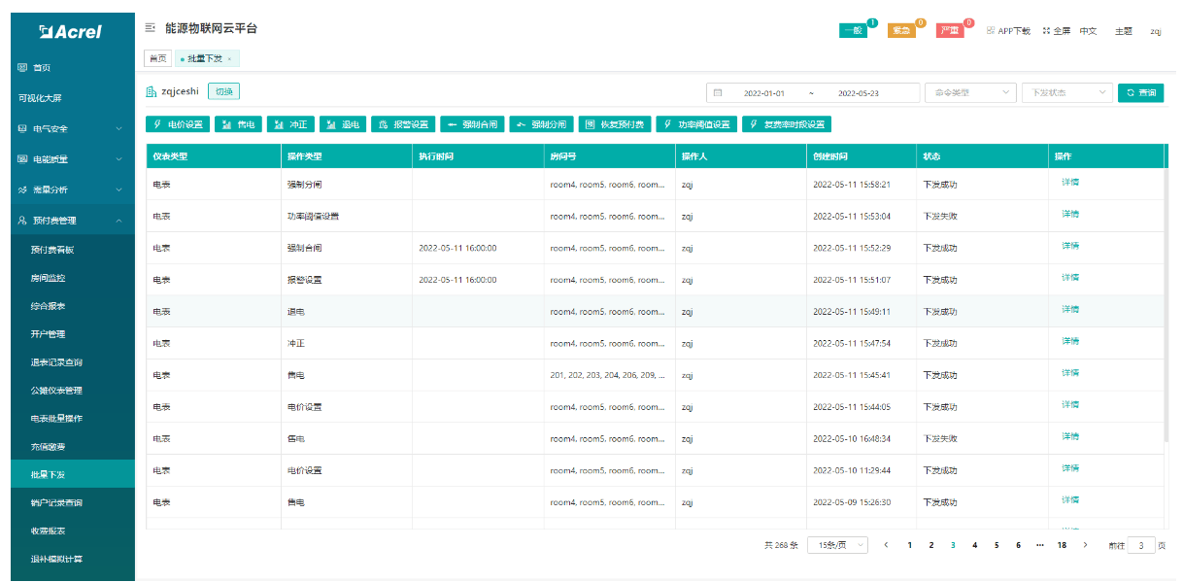Collapse sidebar using the hamburger menu icon
Image resolution: width=1183 pixels, height=582 pixels.
coord(150,29)
